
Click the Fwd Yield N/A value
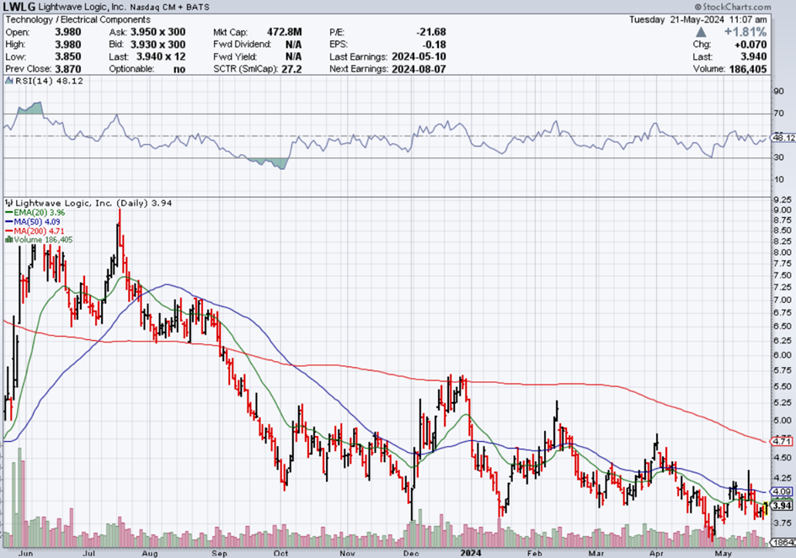tap(293, 56)
